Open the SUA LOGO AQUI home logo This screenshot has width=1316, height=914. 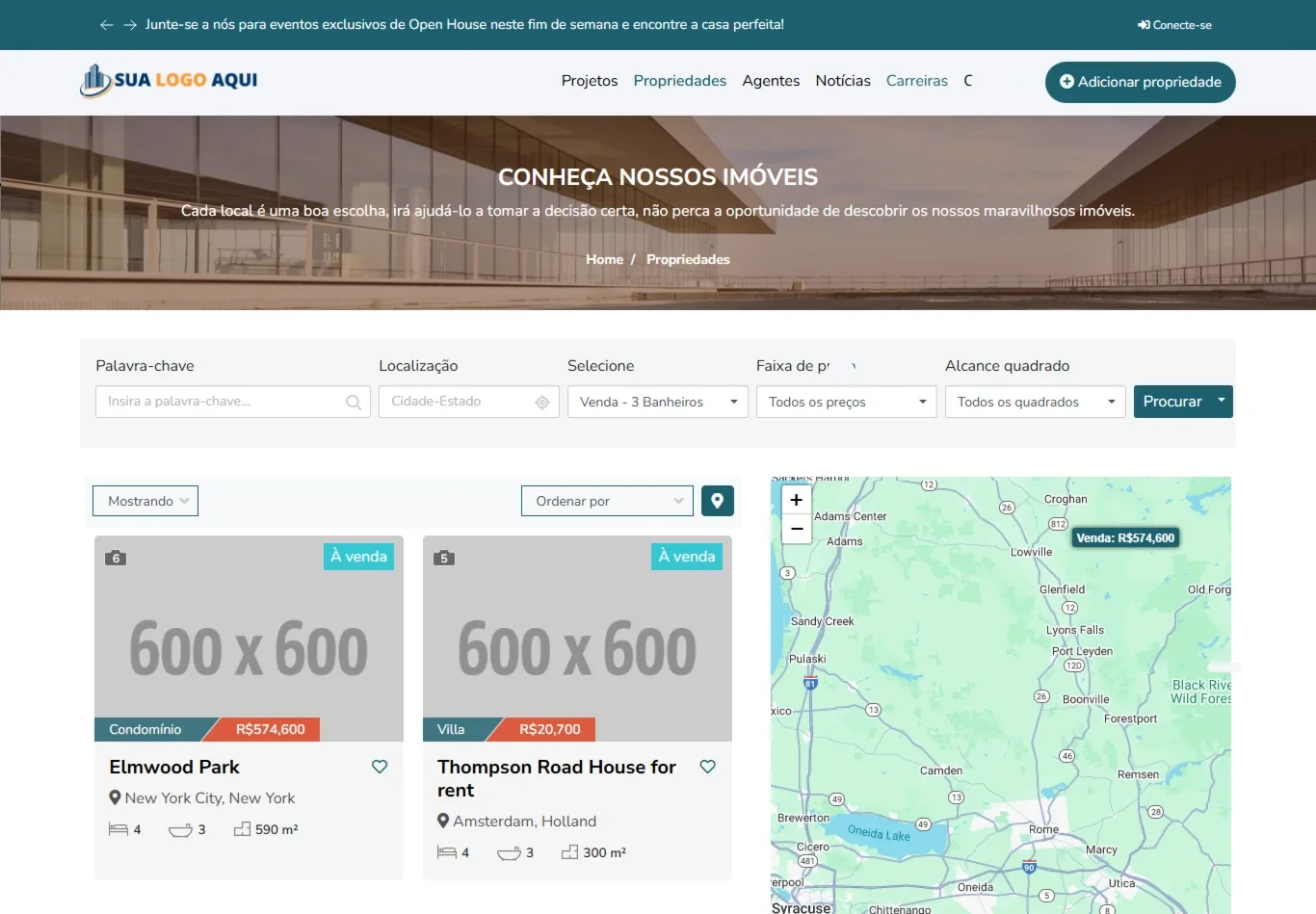pos(169,81)
